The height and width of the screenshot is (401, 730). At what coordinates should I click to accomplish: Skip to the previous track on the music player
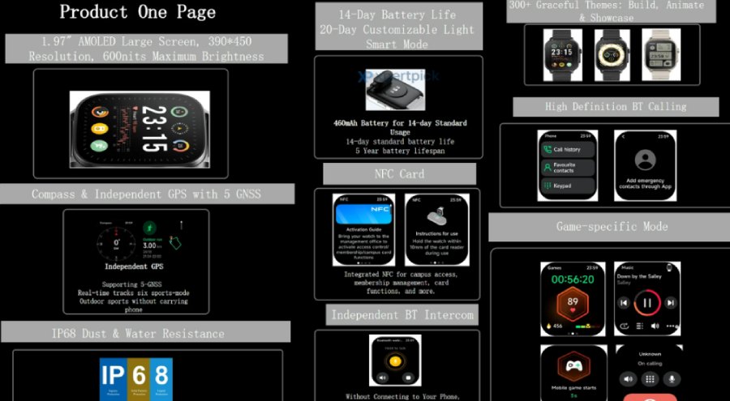[x=625, y=303]
